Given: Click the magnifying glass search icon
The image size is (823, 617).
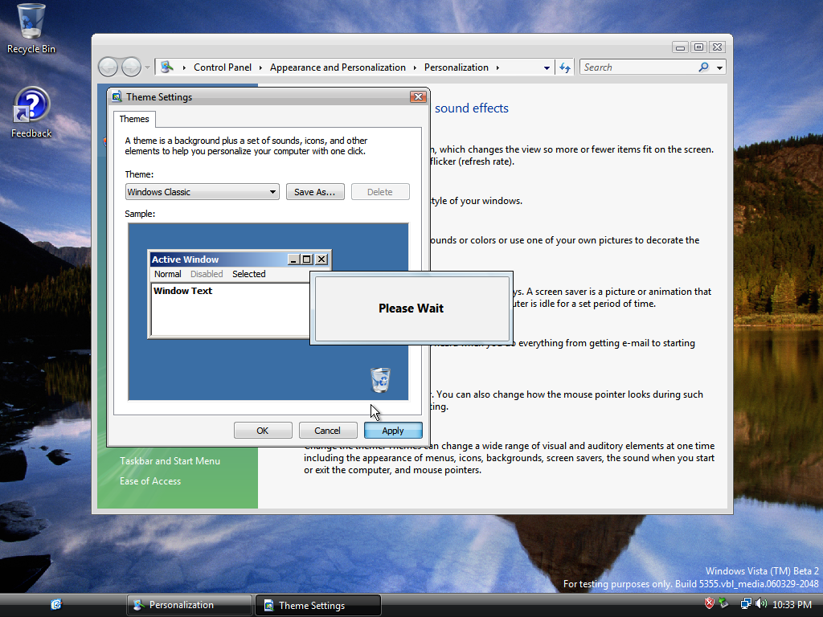Looking at the screenshot, I should click(704, 67).
